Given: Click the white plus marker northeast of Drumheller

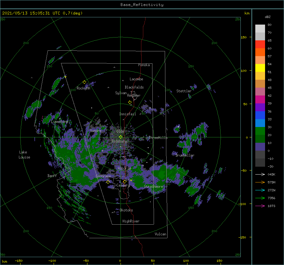Looking at the screenshot, I should (178, 127).
